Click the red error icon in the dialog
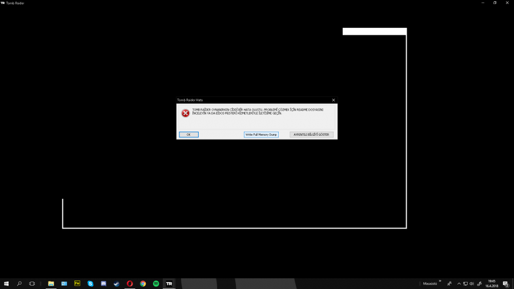 (185, 113)
